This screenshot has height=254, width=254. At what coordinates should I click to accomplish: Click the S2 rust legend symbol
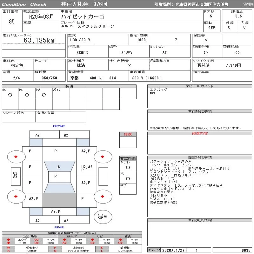coord(92,243)
